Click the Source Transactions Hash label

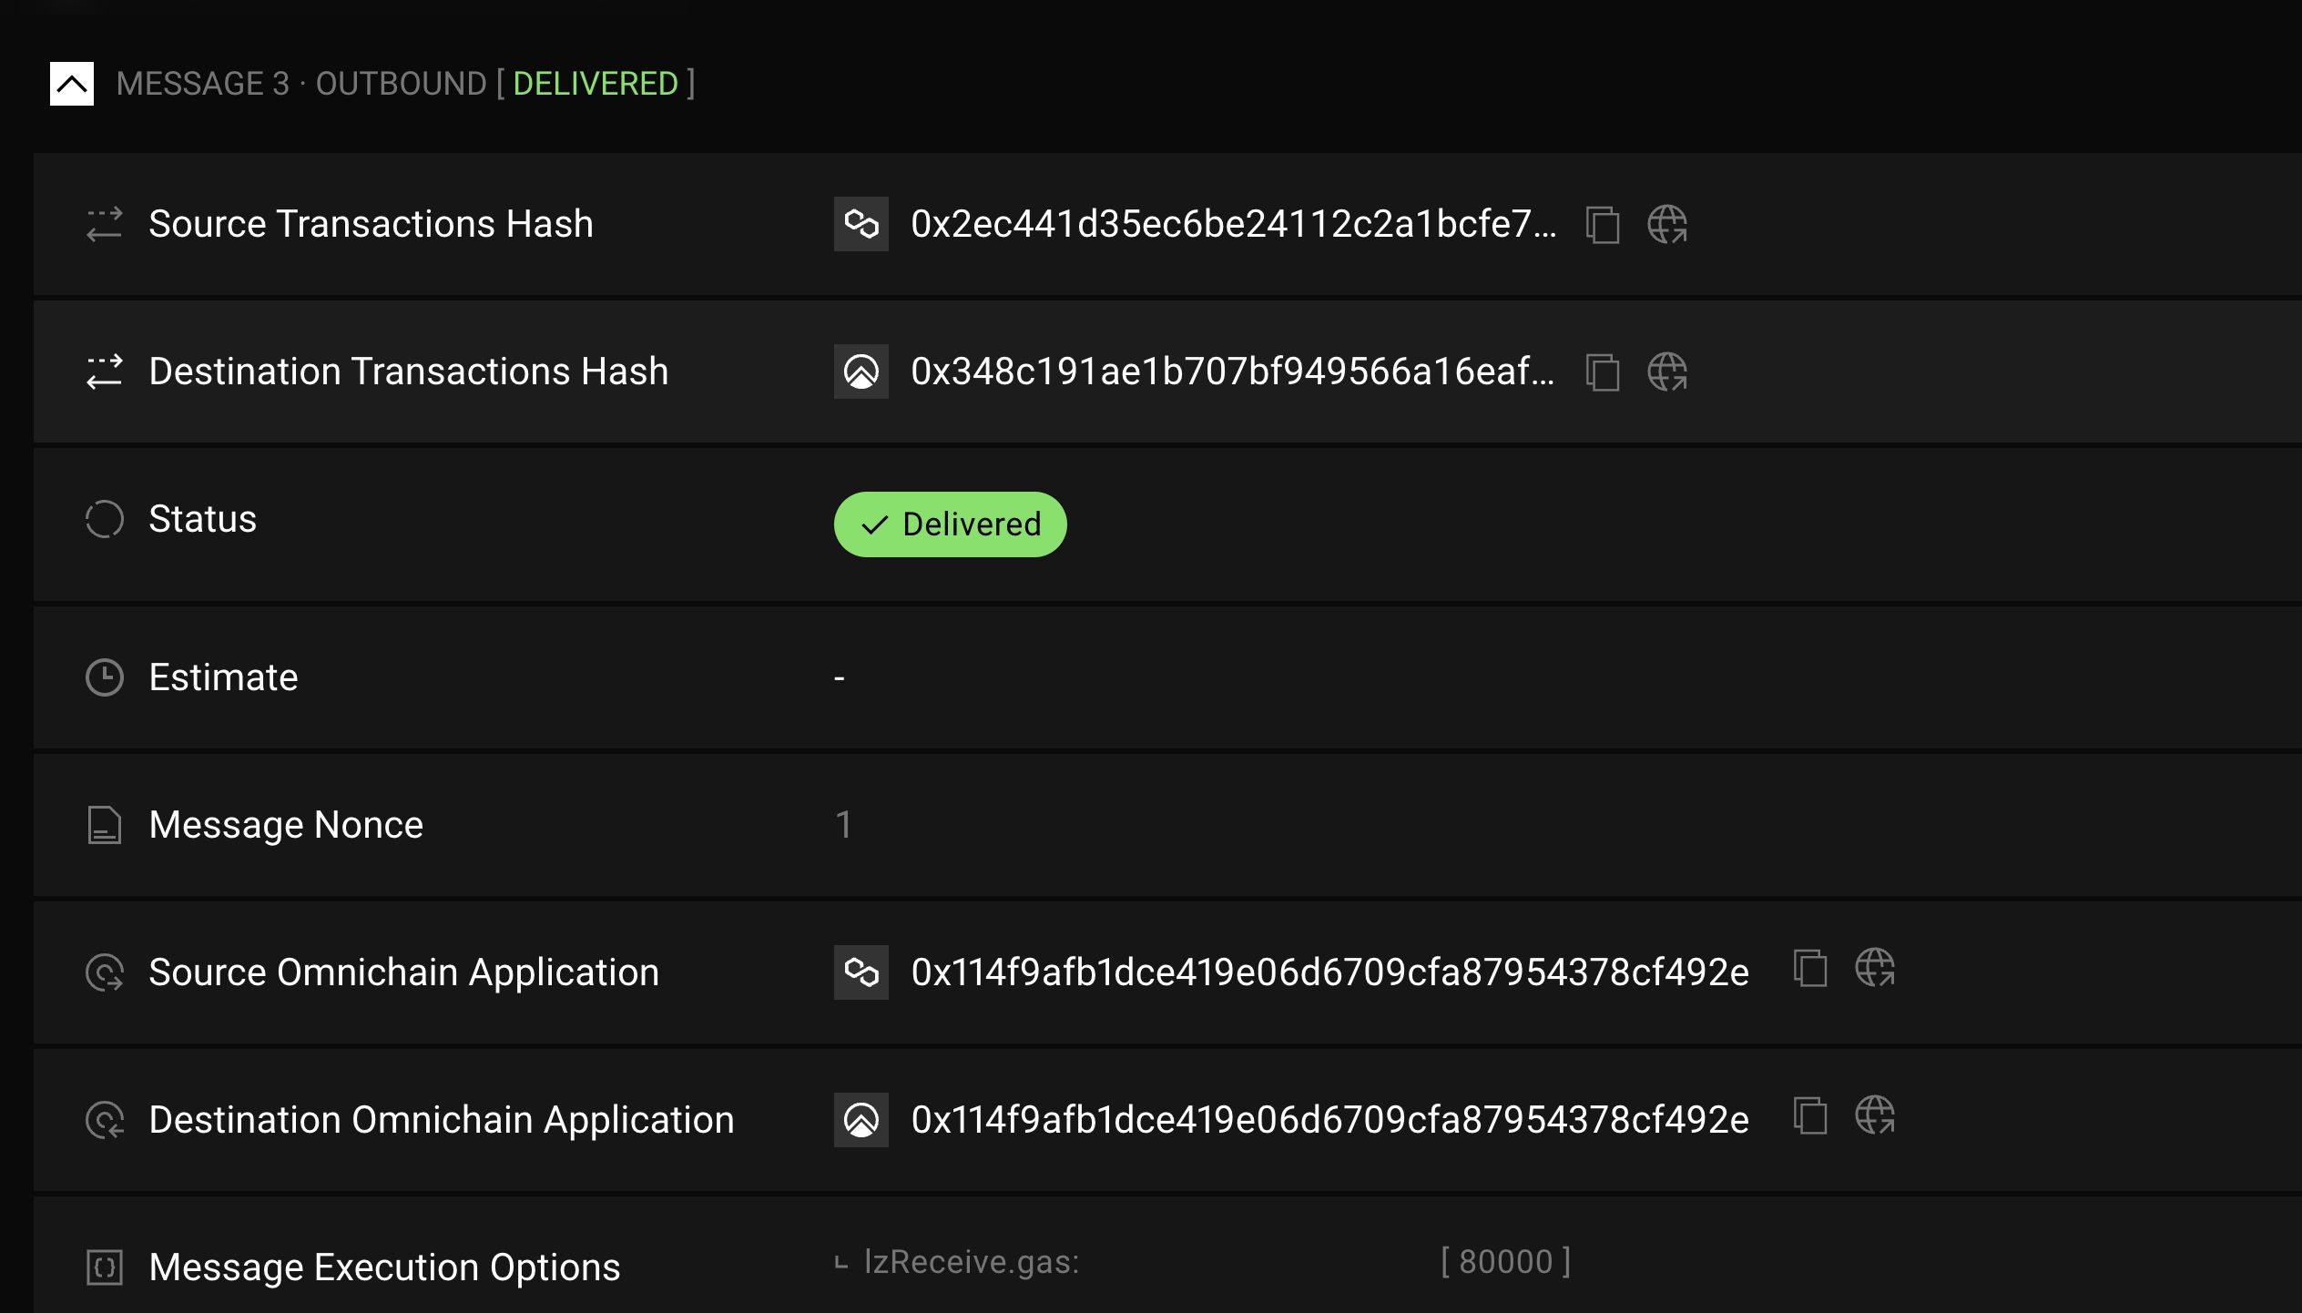[x=372, y=224]
